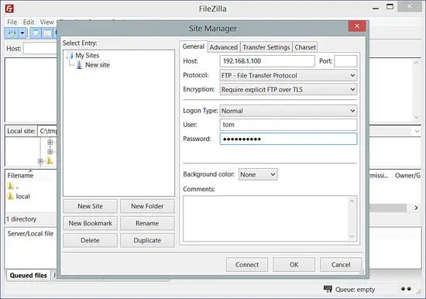Switch to the Advanced tab

[223, 47]
